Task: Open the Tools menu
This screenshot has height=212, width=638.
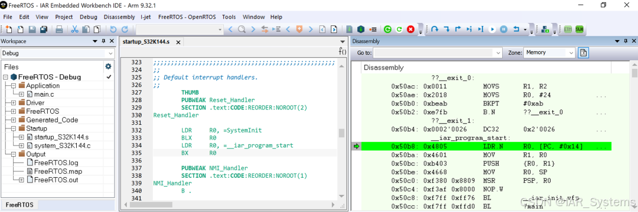Action: point(229,17)
